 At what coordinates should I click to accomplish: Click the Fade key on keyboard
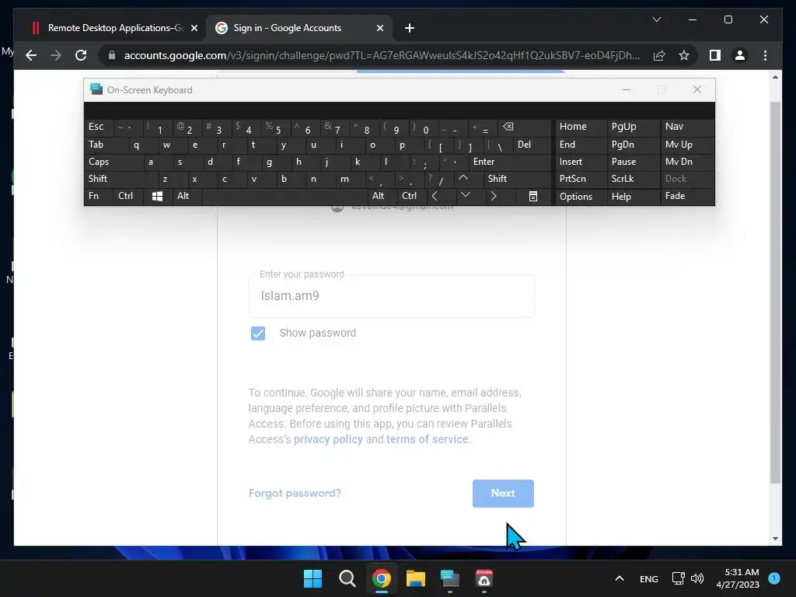coord(687,196)
